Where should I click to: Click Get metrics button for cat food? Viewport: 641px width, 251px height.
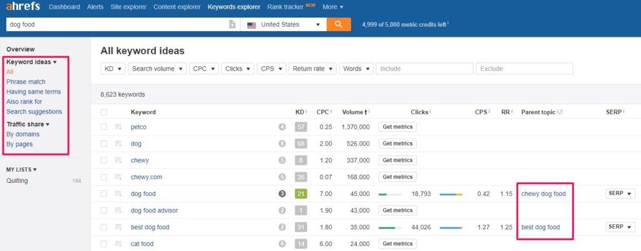click(397, 244)
